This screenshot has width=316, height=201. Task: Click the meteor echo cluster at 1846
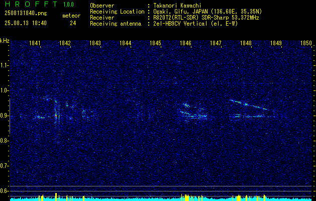192,113
